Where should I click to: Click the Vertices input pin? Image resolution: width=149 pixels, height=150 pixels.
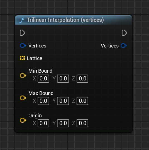pyautogui.click(x=23, y=46)
